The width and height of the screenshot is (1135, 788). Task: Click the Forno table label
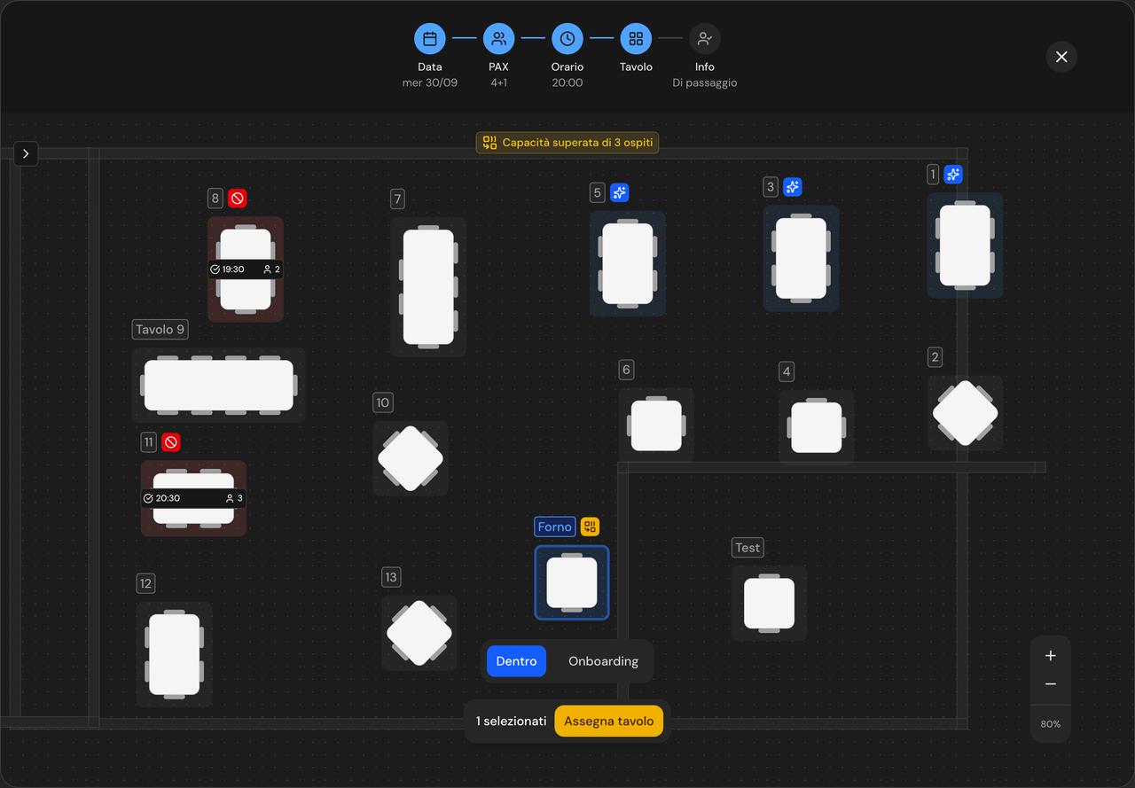555,527
